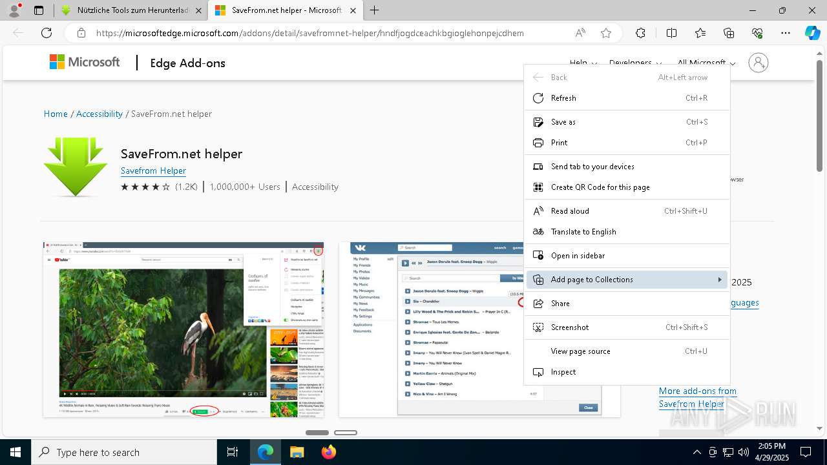Add page to favorites star icon

pyautogui.click(x=605, y=33)
